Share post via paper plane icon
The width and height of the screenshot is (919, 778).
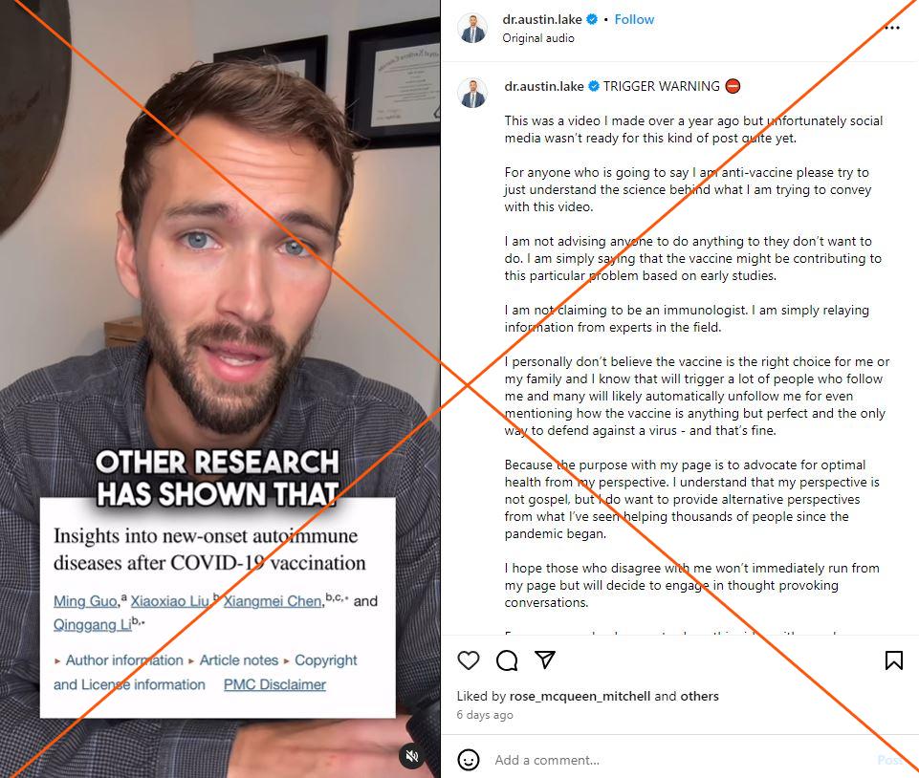(x=544, y=659)
